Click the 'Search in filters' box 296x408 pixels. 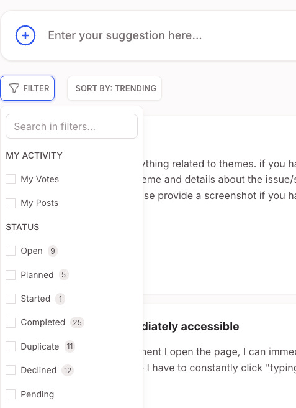pyautogui.click(x=71, y=126)
